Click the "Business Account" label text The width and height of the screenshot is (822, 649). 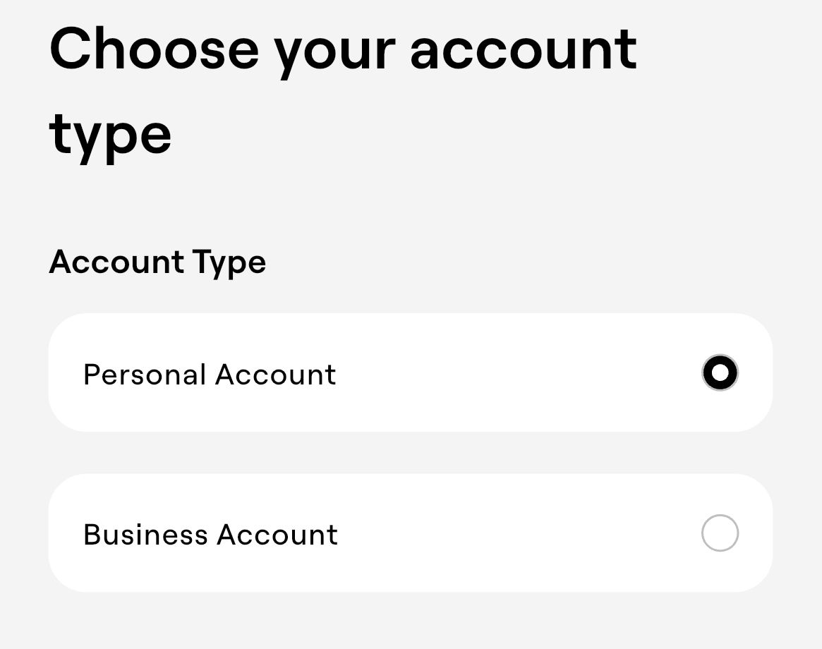(210, 535)
